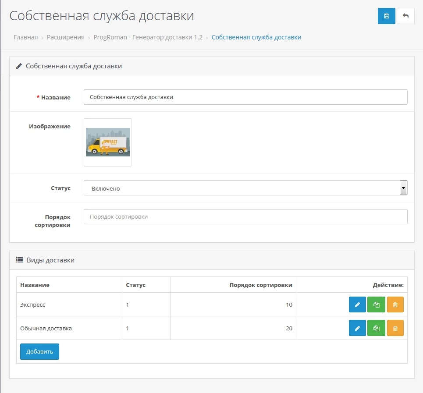Click sort order value 10
The image size is (423, 393).
(x=289, y=304)
